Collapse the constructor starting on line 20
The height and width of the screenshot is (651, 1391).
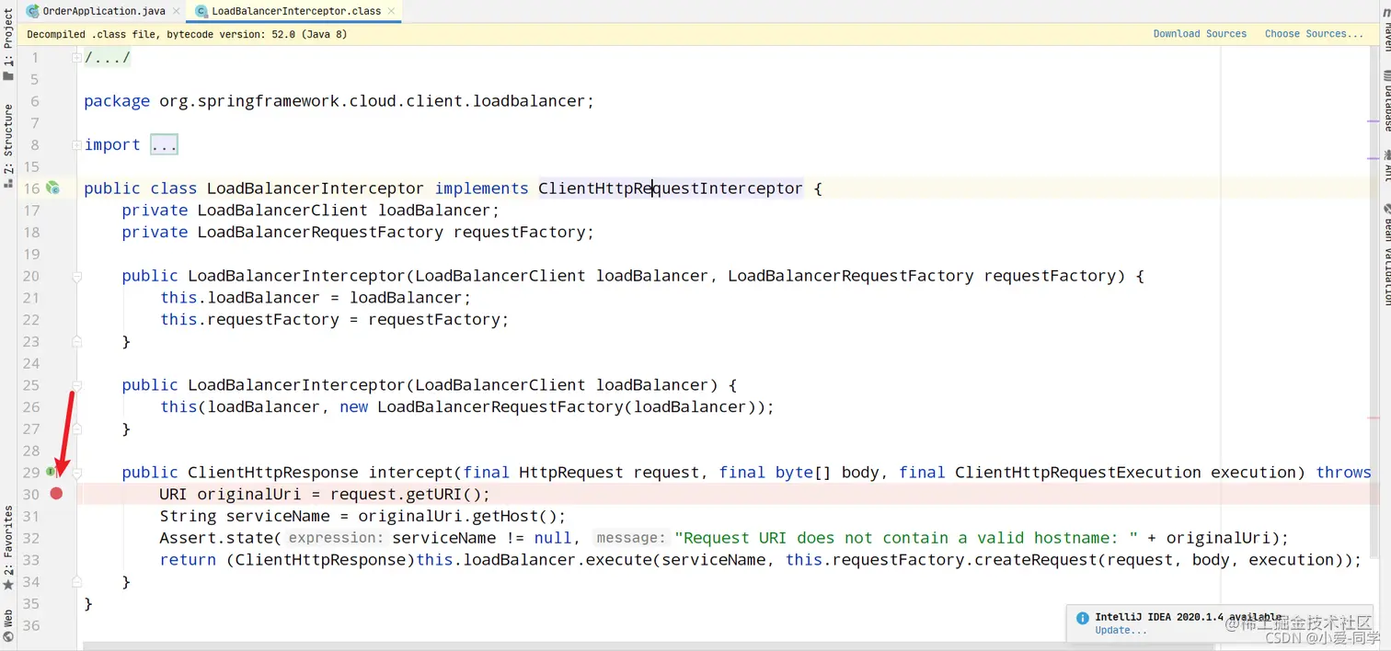(77, 276)
